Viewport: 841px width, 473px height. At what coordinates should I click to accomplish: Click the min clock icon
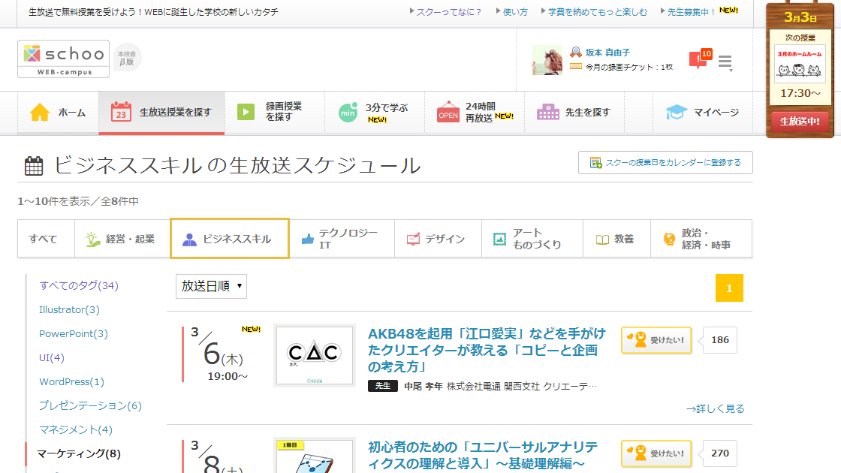tap(348, 112)
